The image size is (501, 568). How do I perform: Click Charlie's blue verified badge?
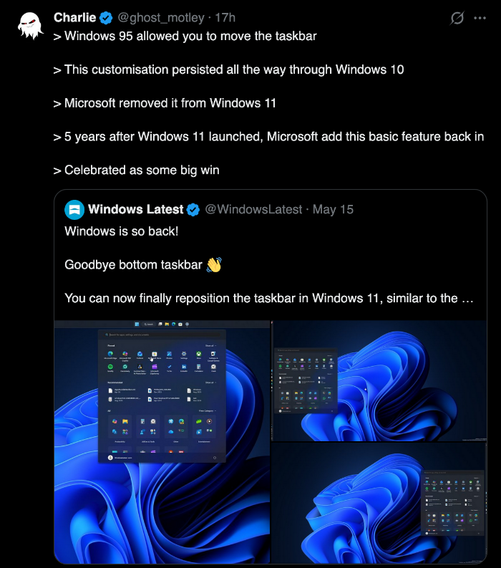pos(106,18)
